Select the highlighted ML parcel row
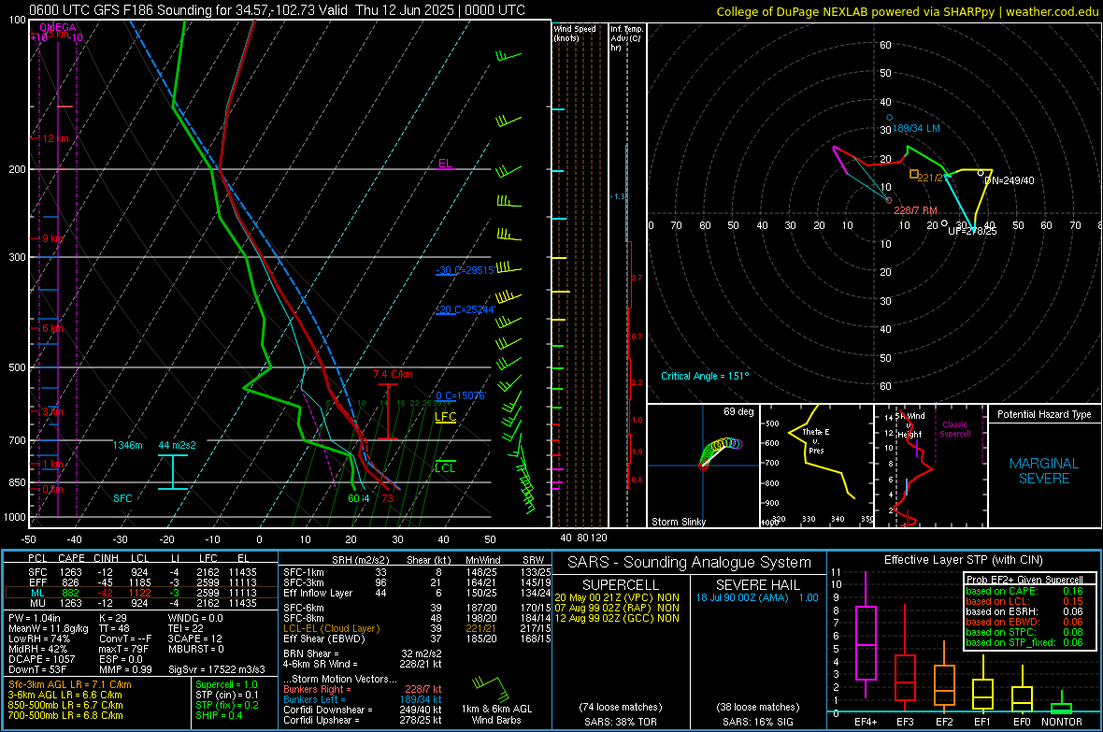 click(x=142, y=593)
